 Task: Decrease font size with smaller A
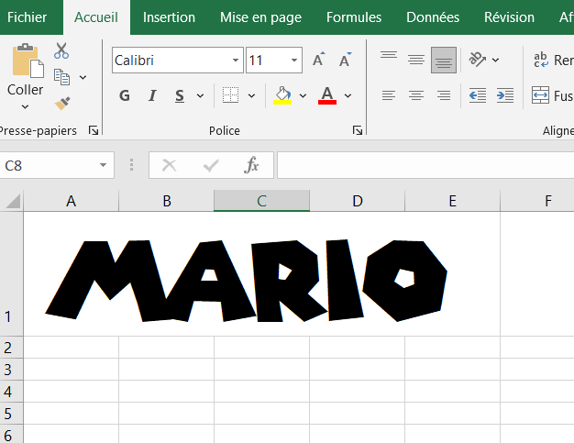tap(345, 60)
